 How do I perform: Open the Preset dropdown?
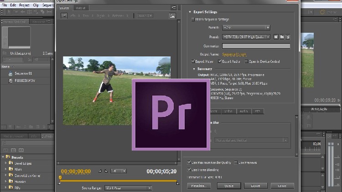coord(246,37)
